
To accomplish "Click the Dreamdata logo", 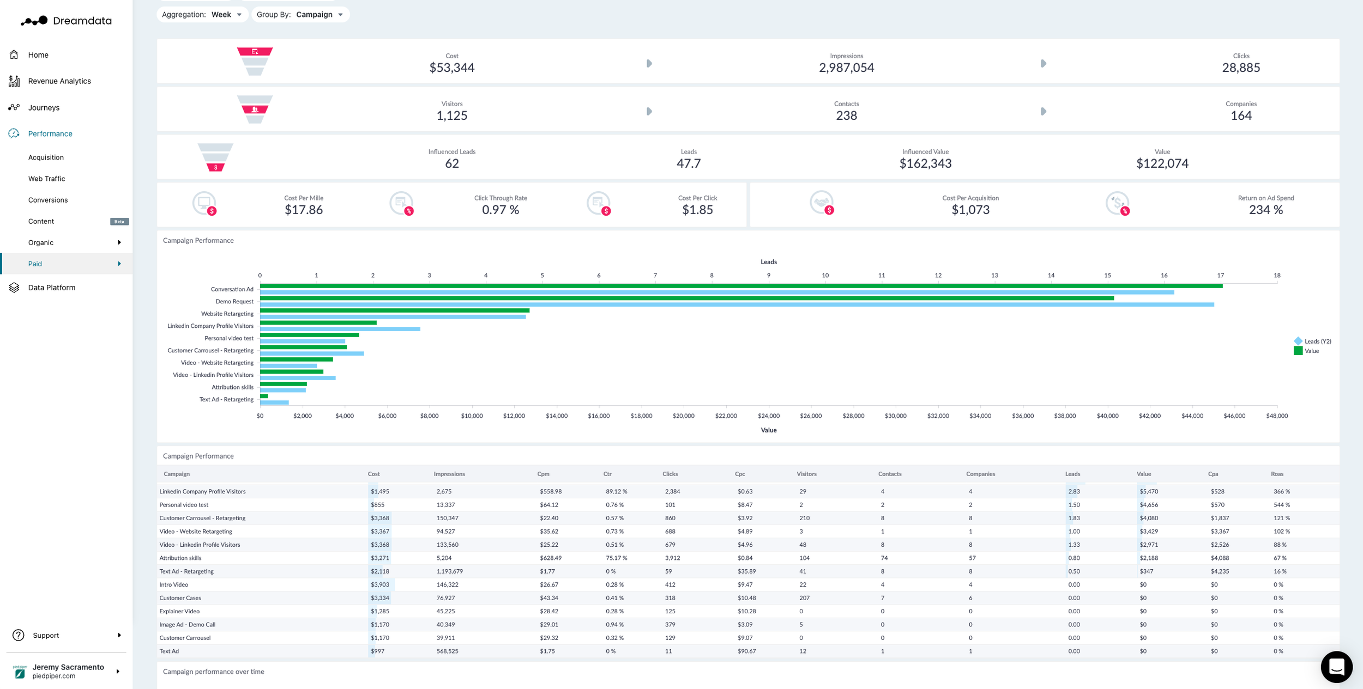I will 66,21.
